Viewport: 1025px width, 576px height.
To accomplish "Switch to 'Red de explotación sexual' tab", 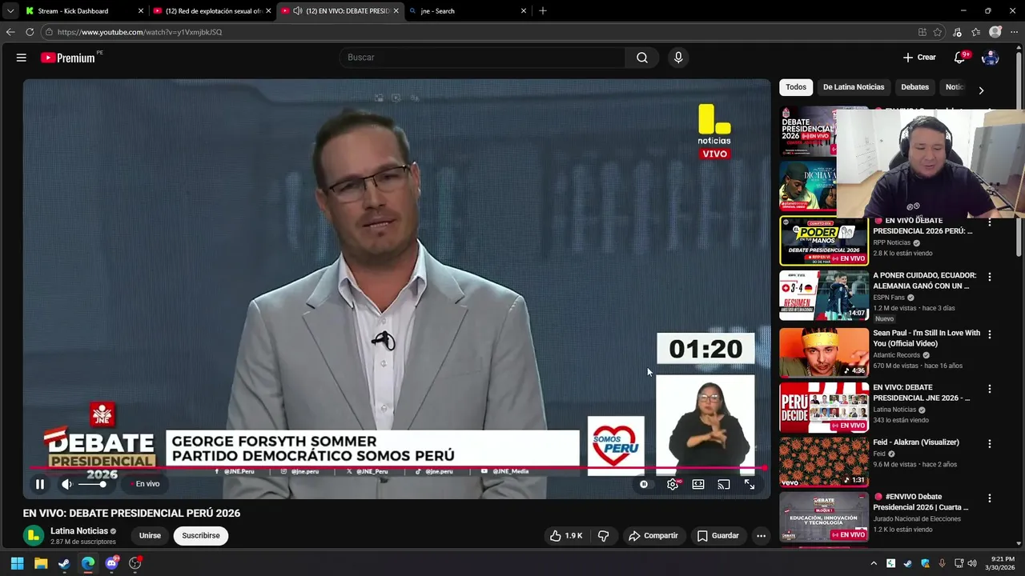I will (212, 11).
